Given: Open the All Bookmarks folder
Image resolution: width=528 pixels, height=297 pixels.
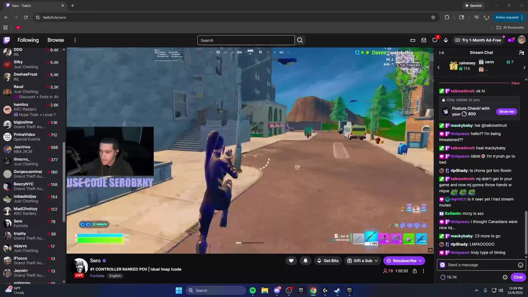Looking at the screenshot, I should (x=510, y=28).
